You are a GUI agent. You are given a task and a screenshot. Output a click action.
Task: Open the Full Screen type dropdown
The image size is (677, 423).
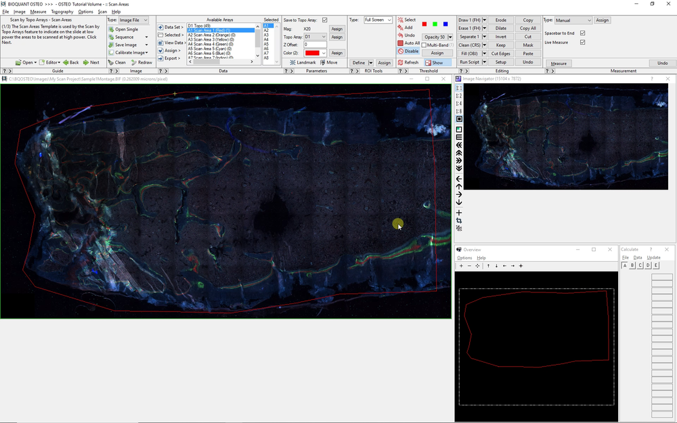point(378,20)
